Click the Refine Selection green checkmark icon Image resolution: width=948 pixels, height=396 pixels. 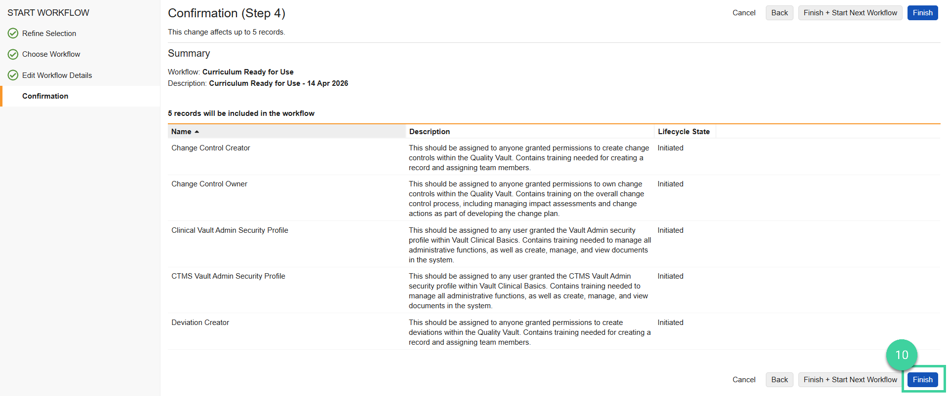pos(13,34)
